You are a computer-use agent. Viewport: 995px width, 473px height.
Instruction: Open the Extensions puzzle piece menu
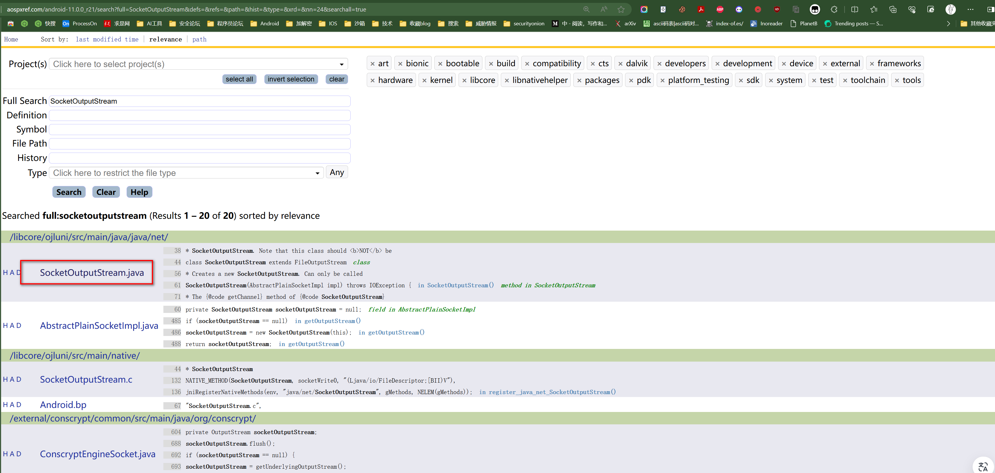tap(834, 9)
